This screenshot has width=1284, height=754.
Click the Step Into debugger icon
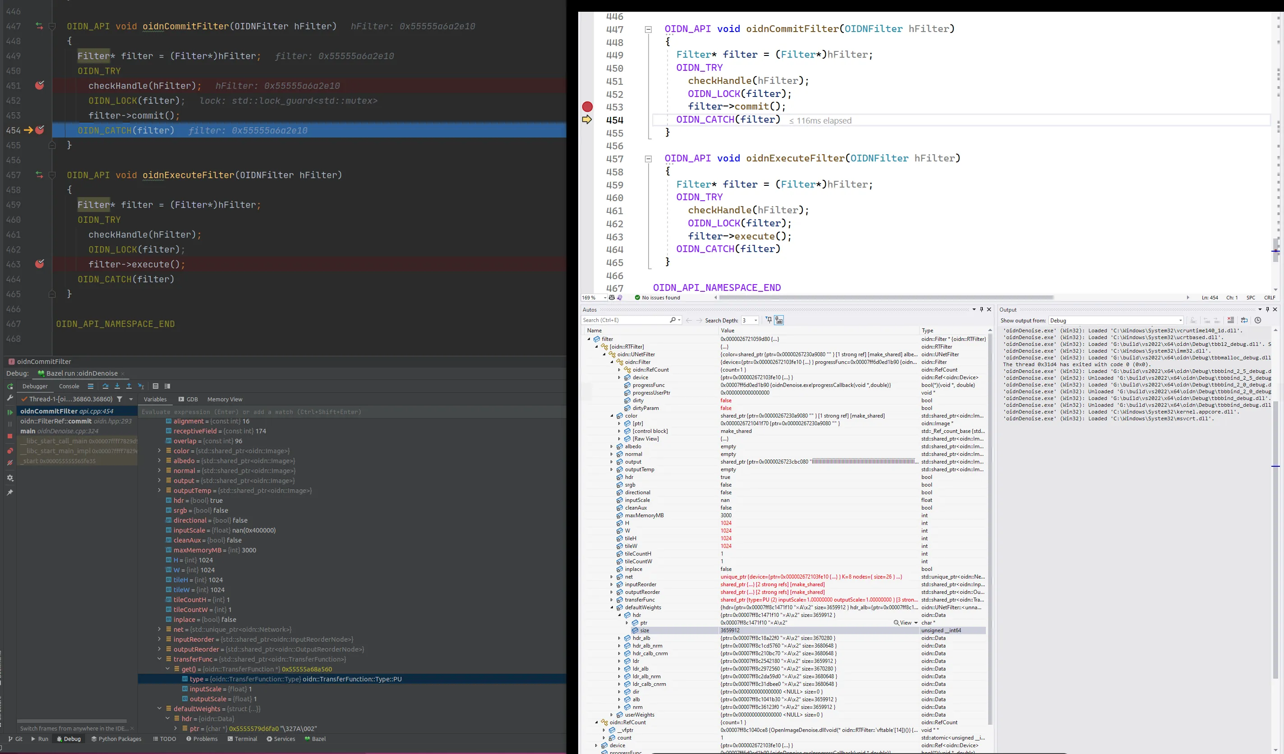point(117,386)
